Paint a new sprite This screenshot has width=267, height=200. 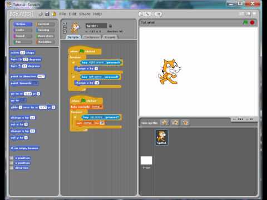(165, 122)
